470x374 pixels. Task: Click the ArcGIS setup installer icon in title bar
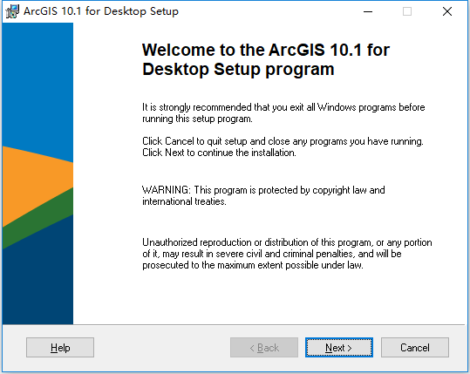(x=12, y=11)
